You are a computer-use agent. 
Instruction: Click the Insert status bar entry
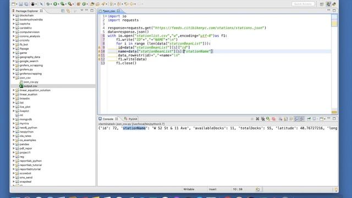point(213,189)
